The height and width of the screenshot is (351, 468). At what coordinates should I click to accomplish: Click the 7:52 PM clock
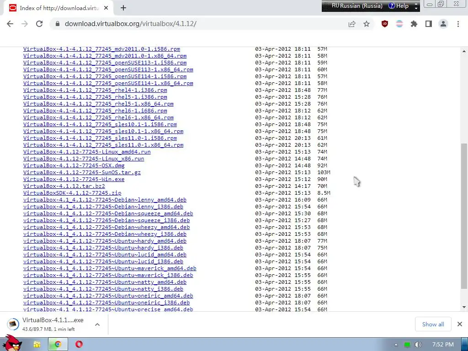point(443,345)
